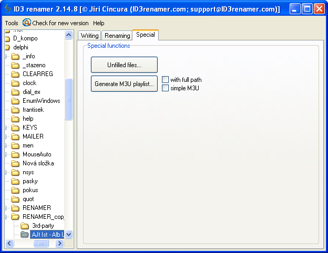
Task: Click Generate M3U playlist... button
Action: click(x=124, y=84)
